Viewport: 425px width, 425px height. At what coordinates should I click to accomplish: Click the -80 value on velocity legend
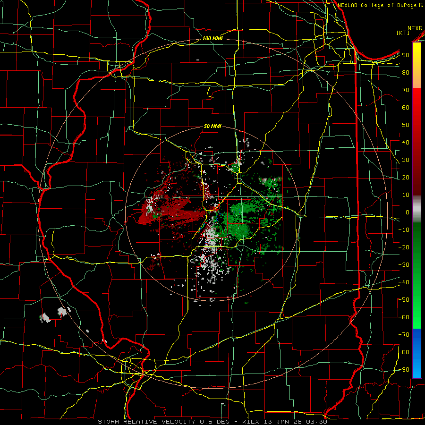tap(404, 352)
